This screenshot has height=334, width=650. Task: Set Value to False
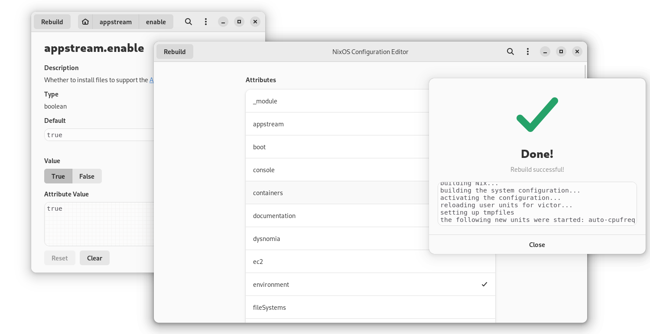point(87,176)
